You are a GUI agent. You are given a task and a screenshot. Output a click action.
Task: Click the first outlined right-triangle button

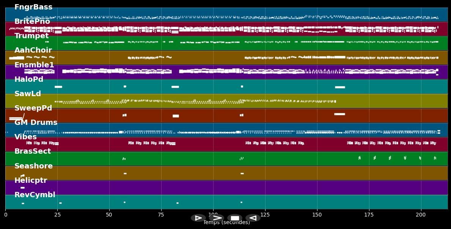[198, 218]
